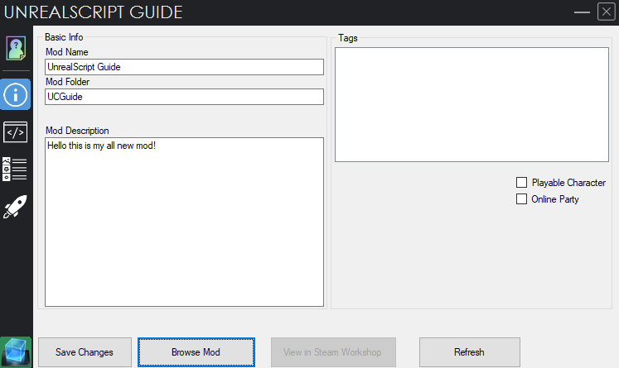
Task: Focus the Mod Name input field
Action: pyautogui.click(x=184, y=67)
